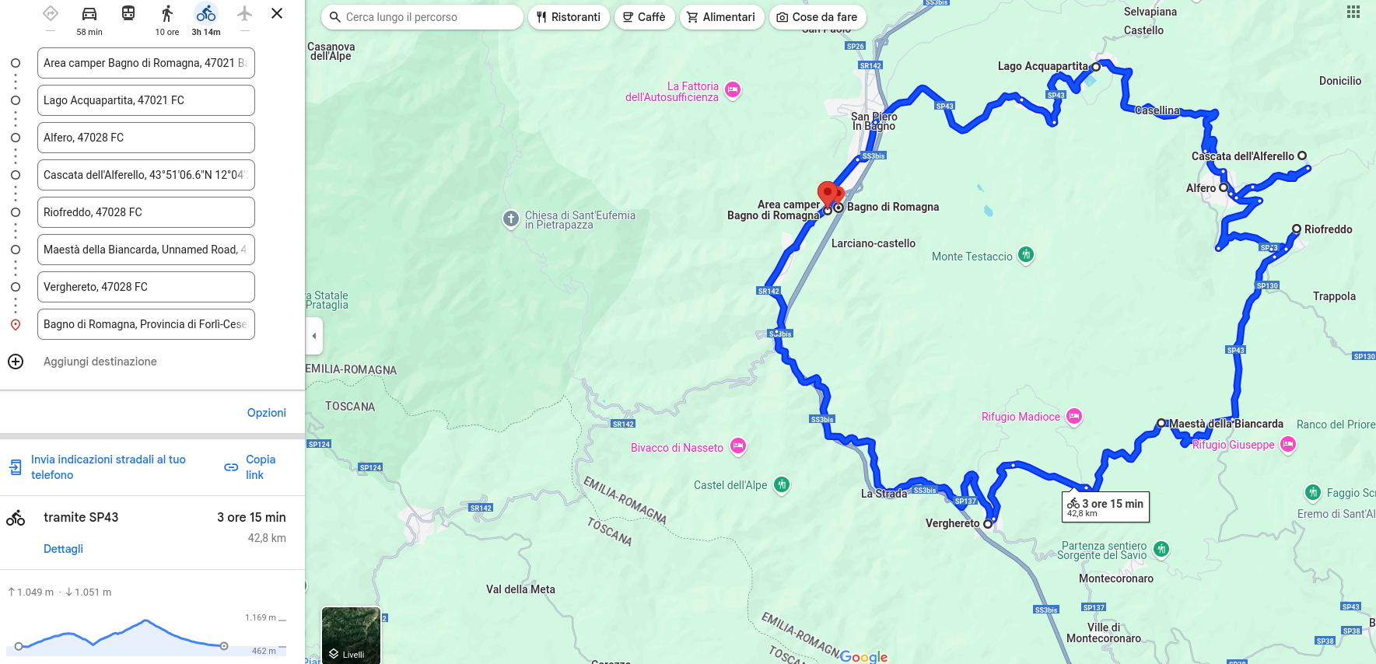The width and height of the screenshot is (1376, 664).
Task: Show Alimentari along the route
Action: [x=721, y=17]
